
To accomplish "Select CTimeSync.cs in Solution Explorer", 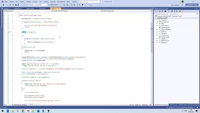I will tap(165, 35).
